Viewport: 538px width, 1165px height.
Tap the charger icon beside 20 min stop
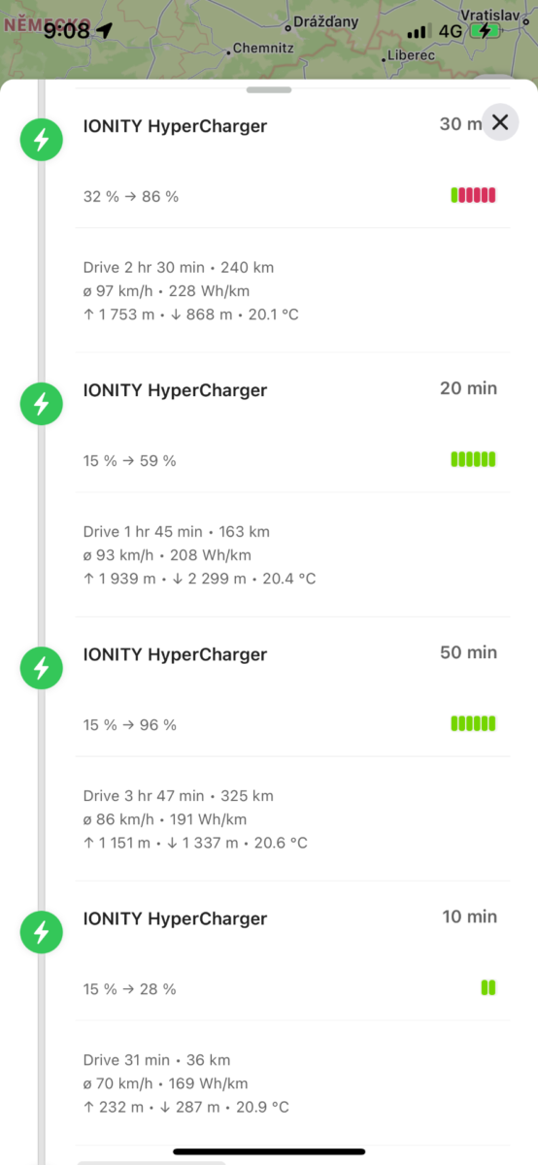click(41, 405)
